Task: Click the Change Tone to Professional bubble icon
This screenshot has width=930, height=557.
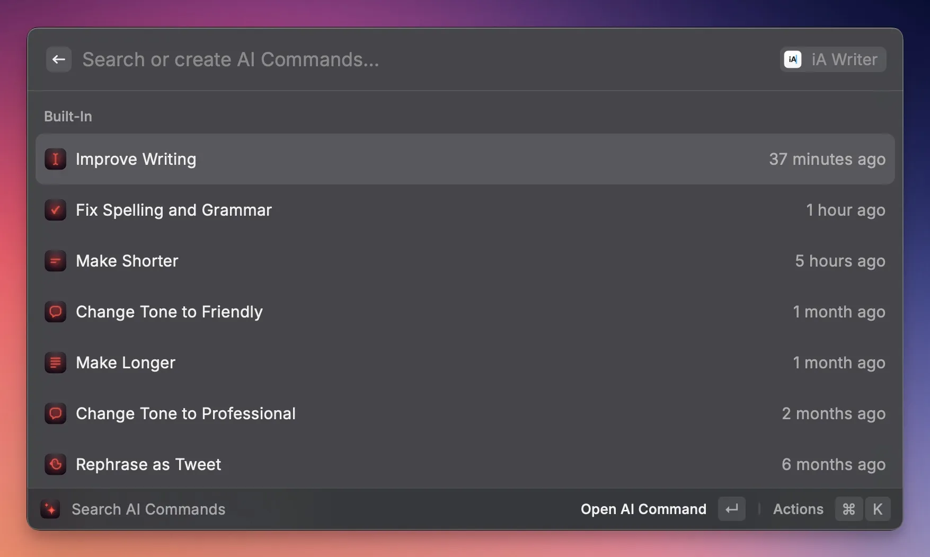Action: (x=55, y=413)
